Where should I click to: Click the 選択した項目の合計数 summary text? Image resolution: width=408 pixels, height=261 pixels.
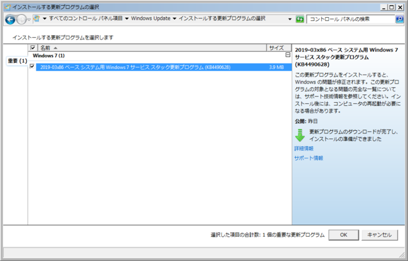tap(268, 235)
